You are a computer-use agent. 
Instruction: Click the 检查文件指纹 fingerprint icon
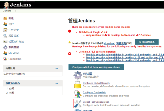(5, 42)
